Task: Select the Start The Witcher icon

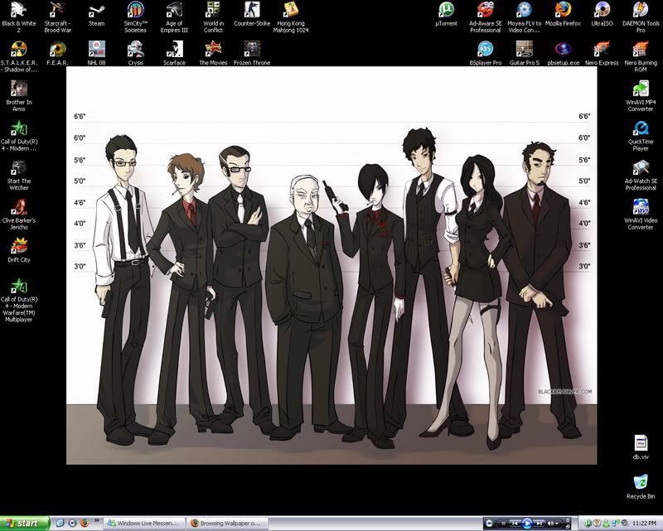Action: 18,174
